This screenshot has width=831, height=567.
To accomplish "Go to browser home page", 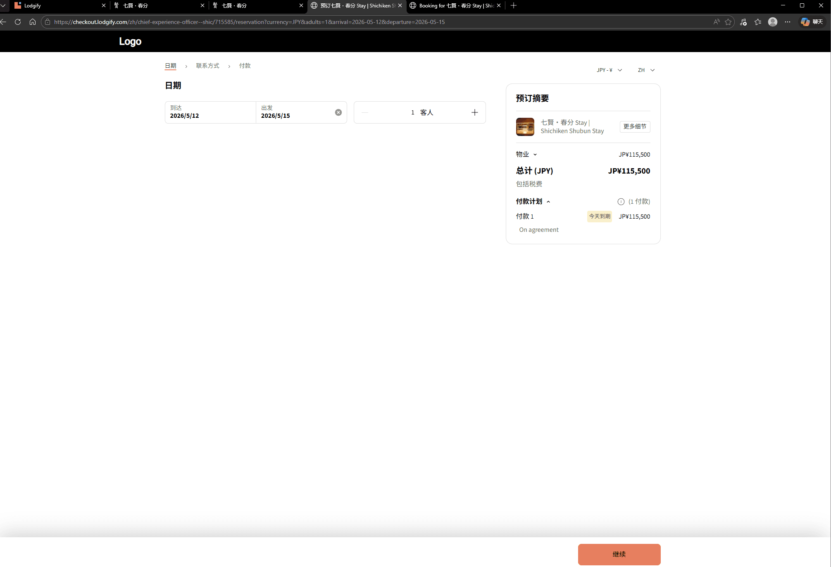I will pyautogui.click(x=33, y=22).
